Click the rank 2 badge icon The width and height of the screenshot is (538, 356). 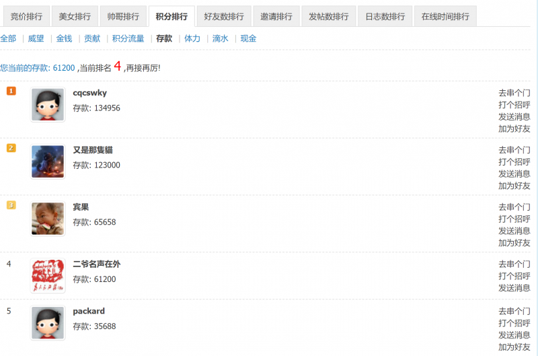(11, 148)
